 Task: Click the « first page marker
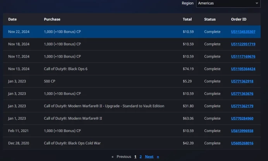pos(112,157)
